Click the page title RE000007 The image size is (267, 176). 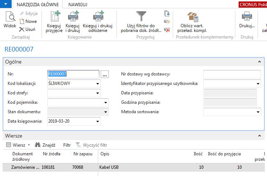pos(19,49)
